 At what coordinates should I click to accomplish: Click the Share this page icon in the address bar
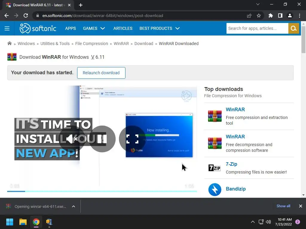pos(249,16)
